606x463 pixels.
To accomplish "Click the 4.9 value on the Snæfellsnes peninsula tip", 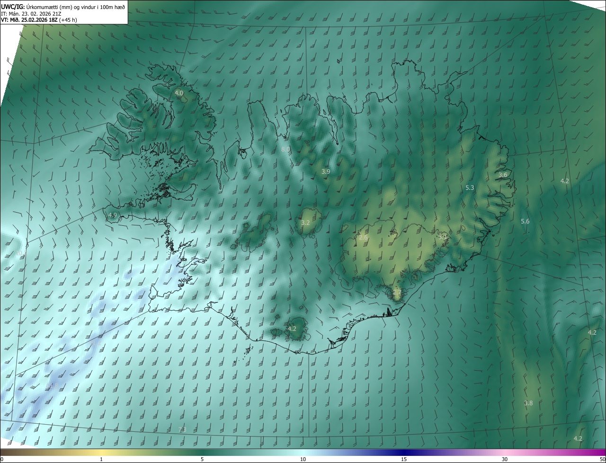I will [113, 215].
